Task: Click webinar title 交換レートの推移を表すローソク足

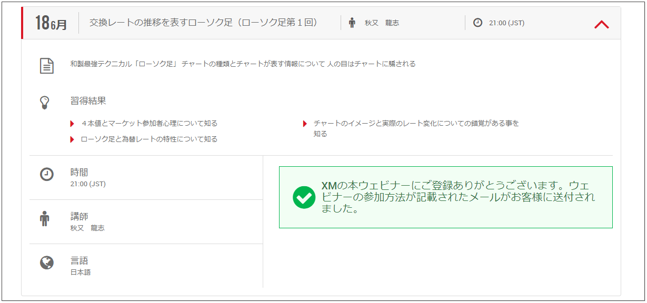Action: pyautogui.click(x=203, y=23)
